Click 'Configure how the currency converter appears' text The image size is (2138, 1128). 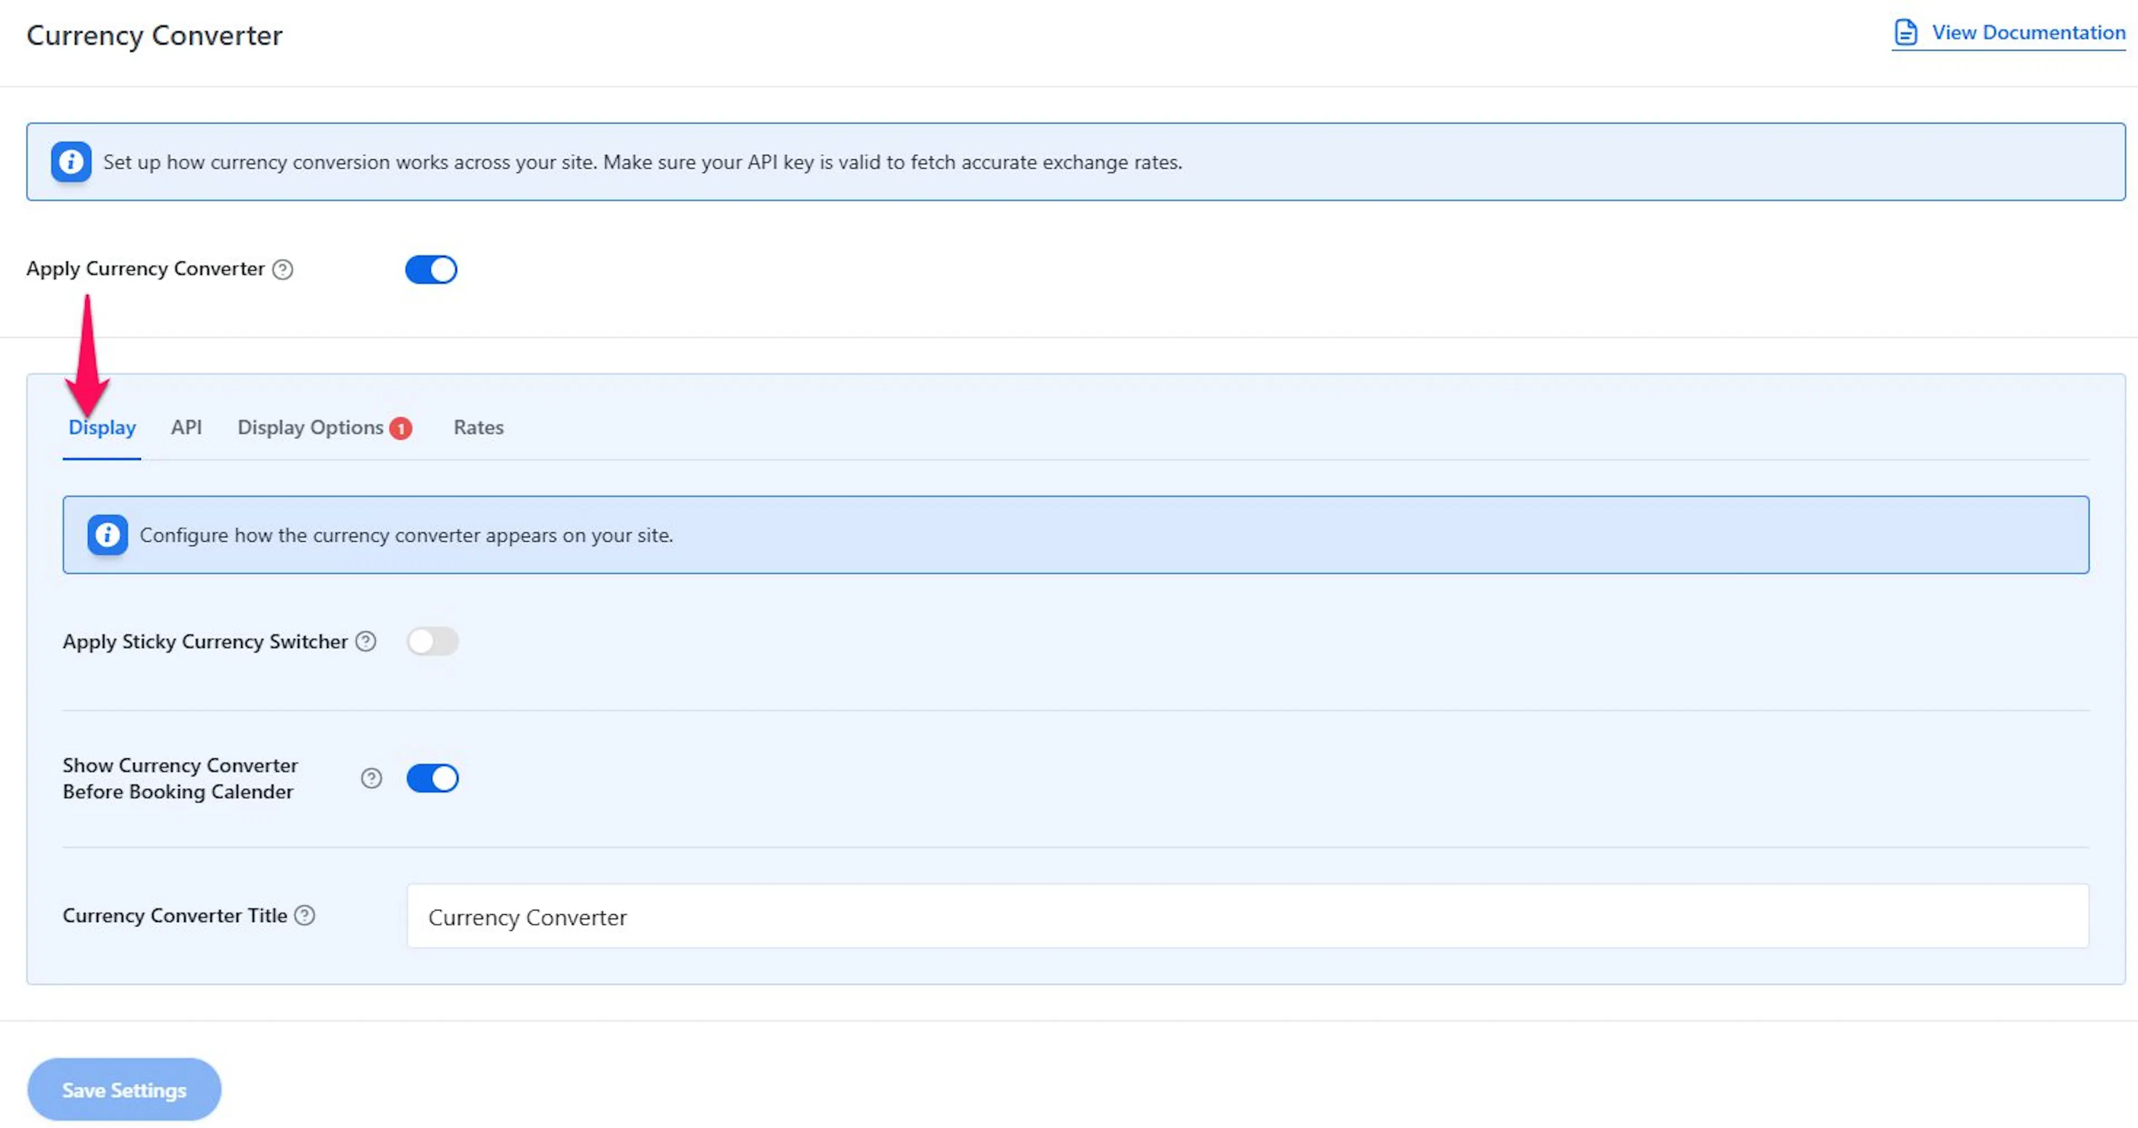coord(406,536)
